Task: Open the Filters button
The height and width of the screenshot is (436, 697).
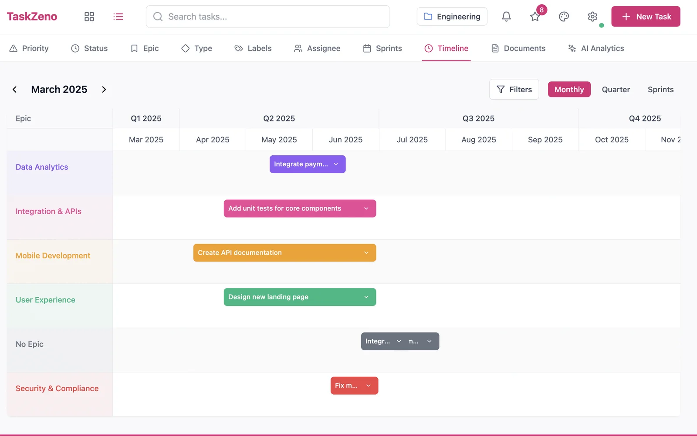Action: [x=514, y=90]
